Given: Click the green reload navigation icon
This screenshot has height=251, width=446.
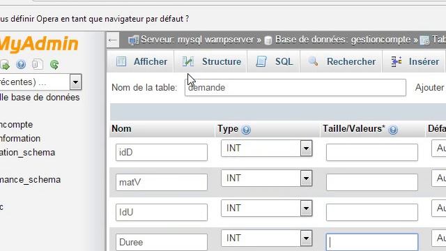Looking at the screenshot, I should coord(54,65).
